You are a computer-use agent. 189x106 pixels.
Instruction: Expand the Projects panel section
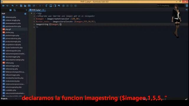tap(4, 99)
